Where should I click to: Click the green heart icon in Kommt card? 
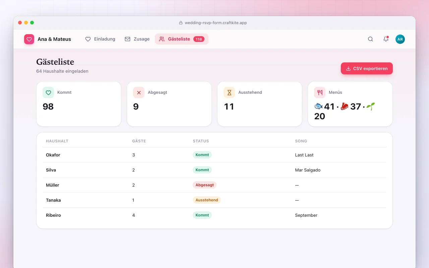(48, 92)
